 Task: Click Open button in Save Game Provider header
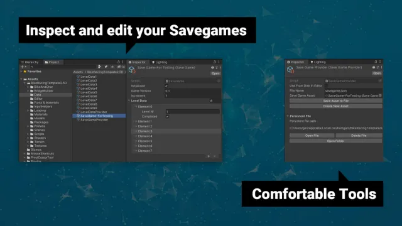[377, 73]
